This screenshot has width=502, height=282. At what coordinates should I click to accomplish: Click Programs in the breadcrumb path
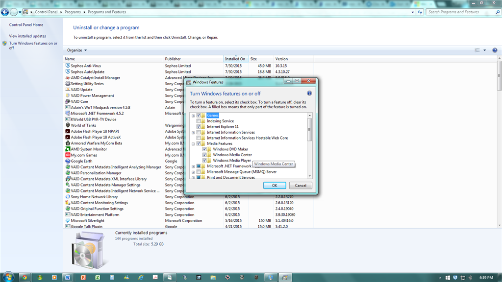(73, 12)
